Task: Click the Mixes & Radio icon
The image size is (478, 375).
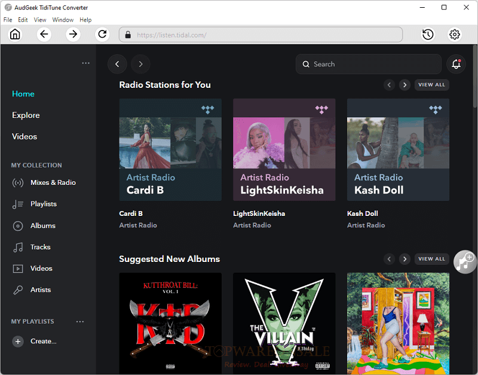Action: (x=18, y=183)
